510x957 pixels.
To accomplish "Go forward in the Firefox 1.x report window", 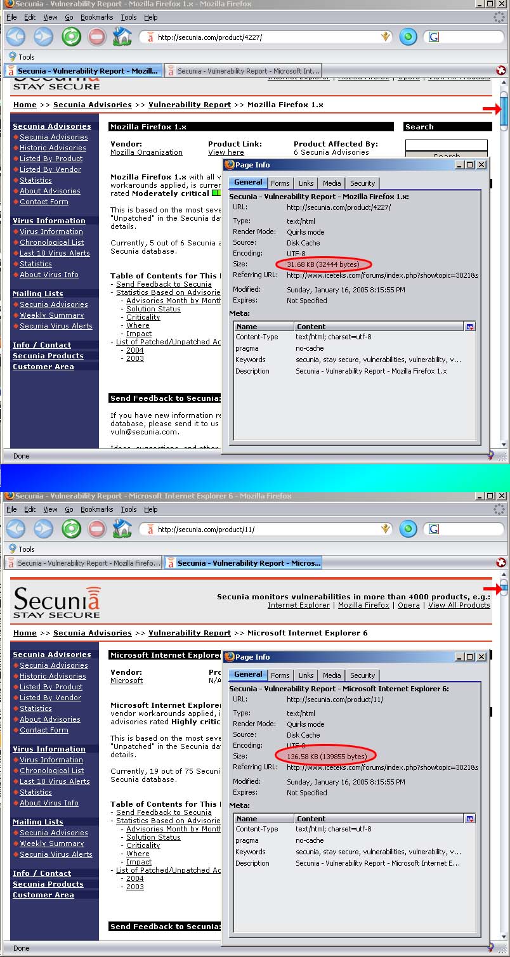I will click(x=43, y=36).
